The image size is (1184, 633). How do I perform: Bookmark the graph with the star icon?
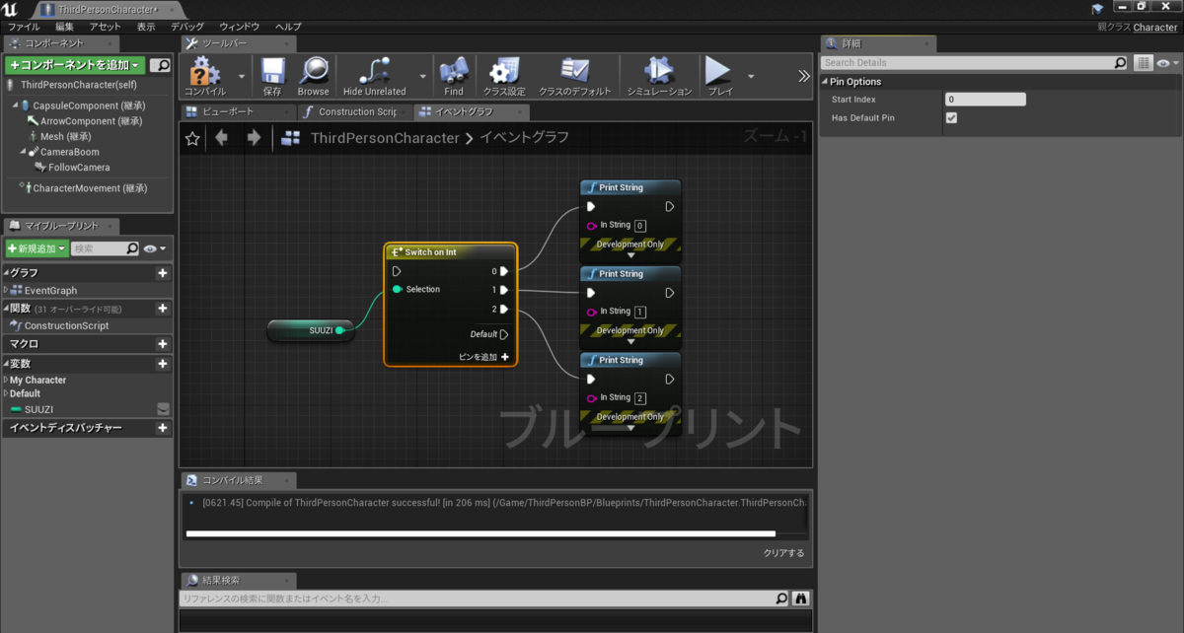pyautogui.click(x=192, y=138)
